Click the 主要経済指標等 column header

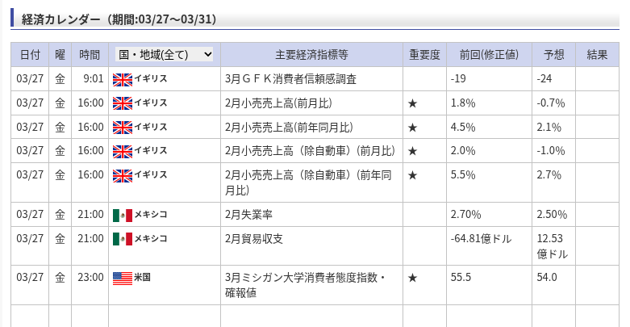[311, 55]
